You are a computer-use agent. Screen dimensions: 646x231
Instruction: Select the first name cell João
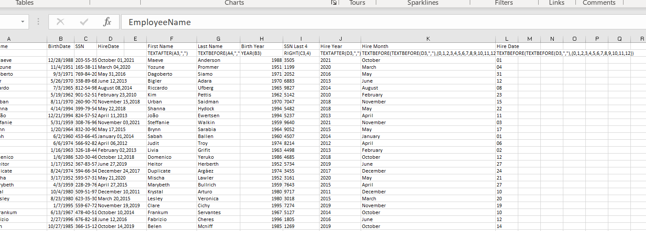(x=172, y=115)
